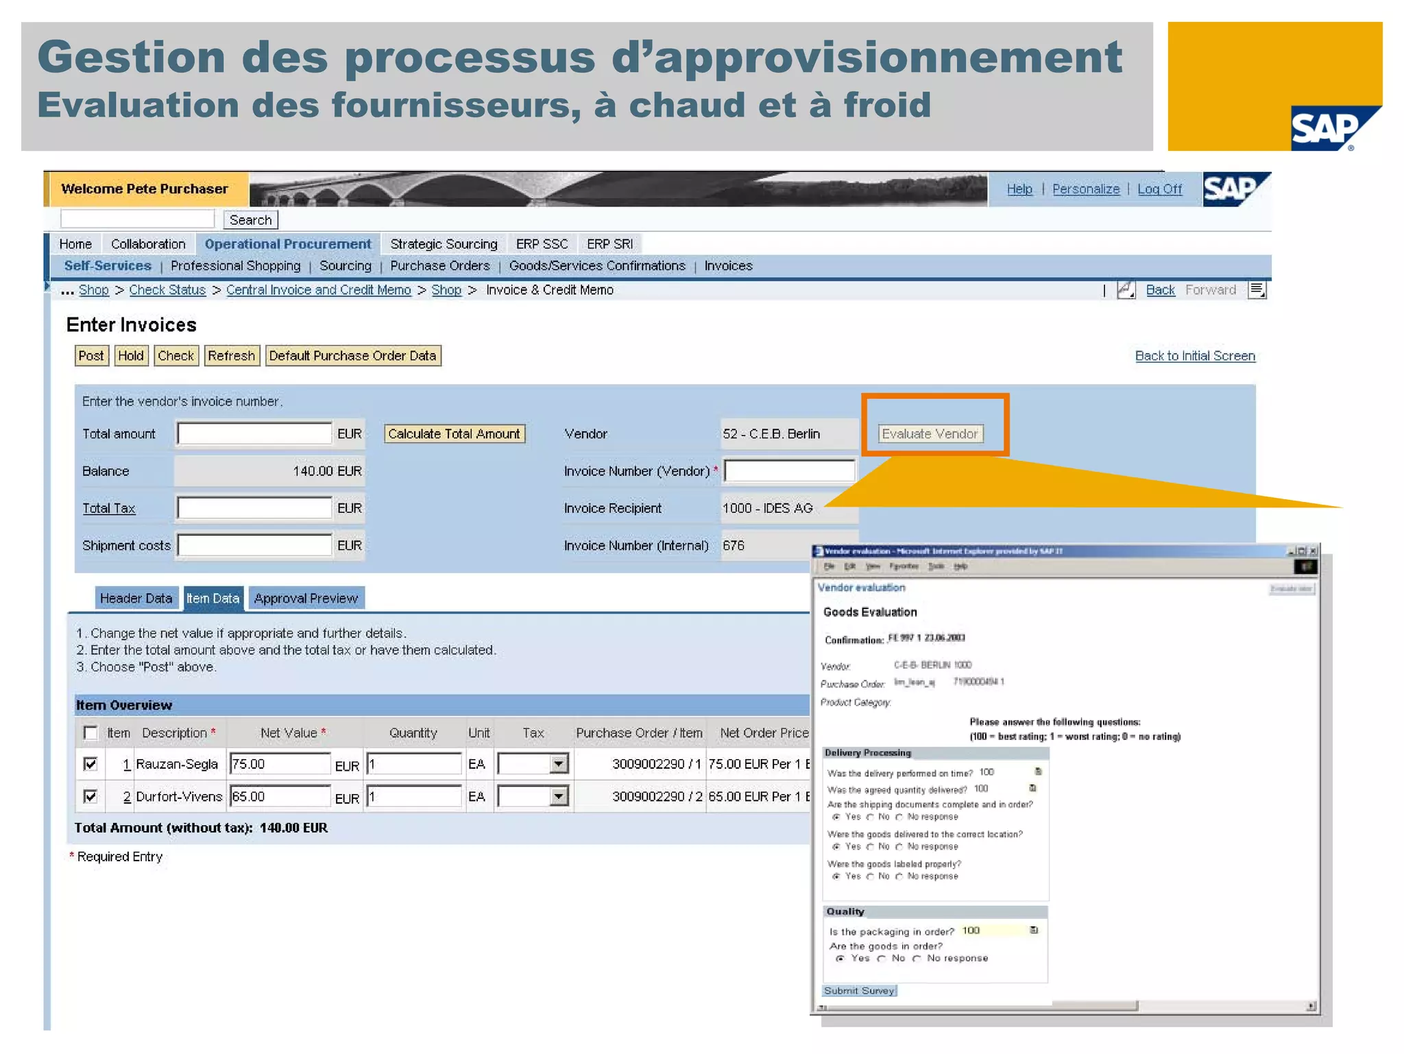Click the IE throbber logo in Vendor evaluation window
The height and width of the screenshot is (1054, 1404).
pos(1305,566)
